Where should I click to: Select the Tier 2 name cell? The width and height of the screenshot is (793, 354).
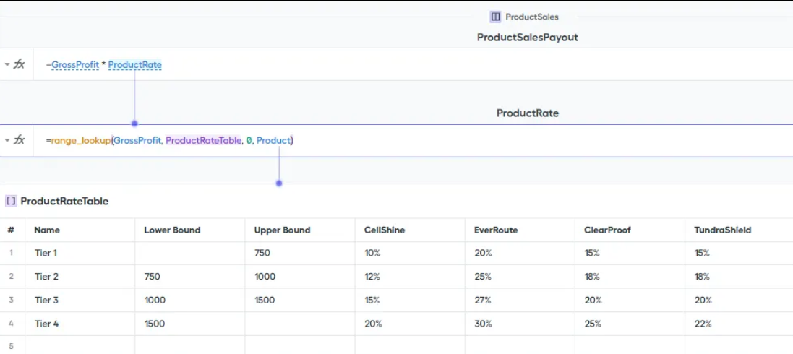[80, 277]
